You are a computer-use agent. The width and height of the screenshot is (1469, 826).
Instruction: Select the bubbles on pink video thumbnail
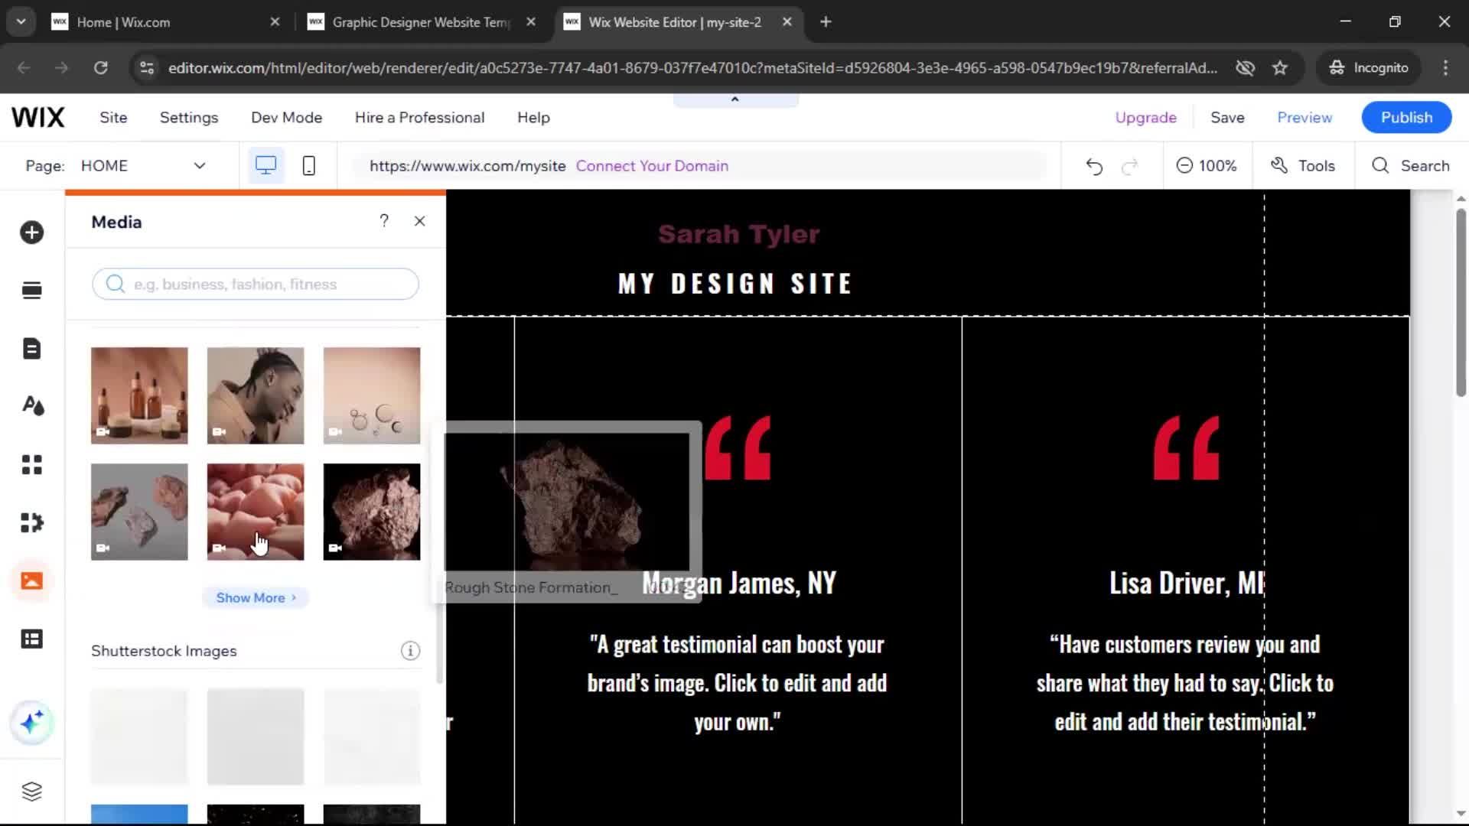pyautogui.click(x=372, y=395)
